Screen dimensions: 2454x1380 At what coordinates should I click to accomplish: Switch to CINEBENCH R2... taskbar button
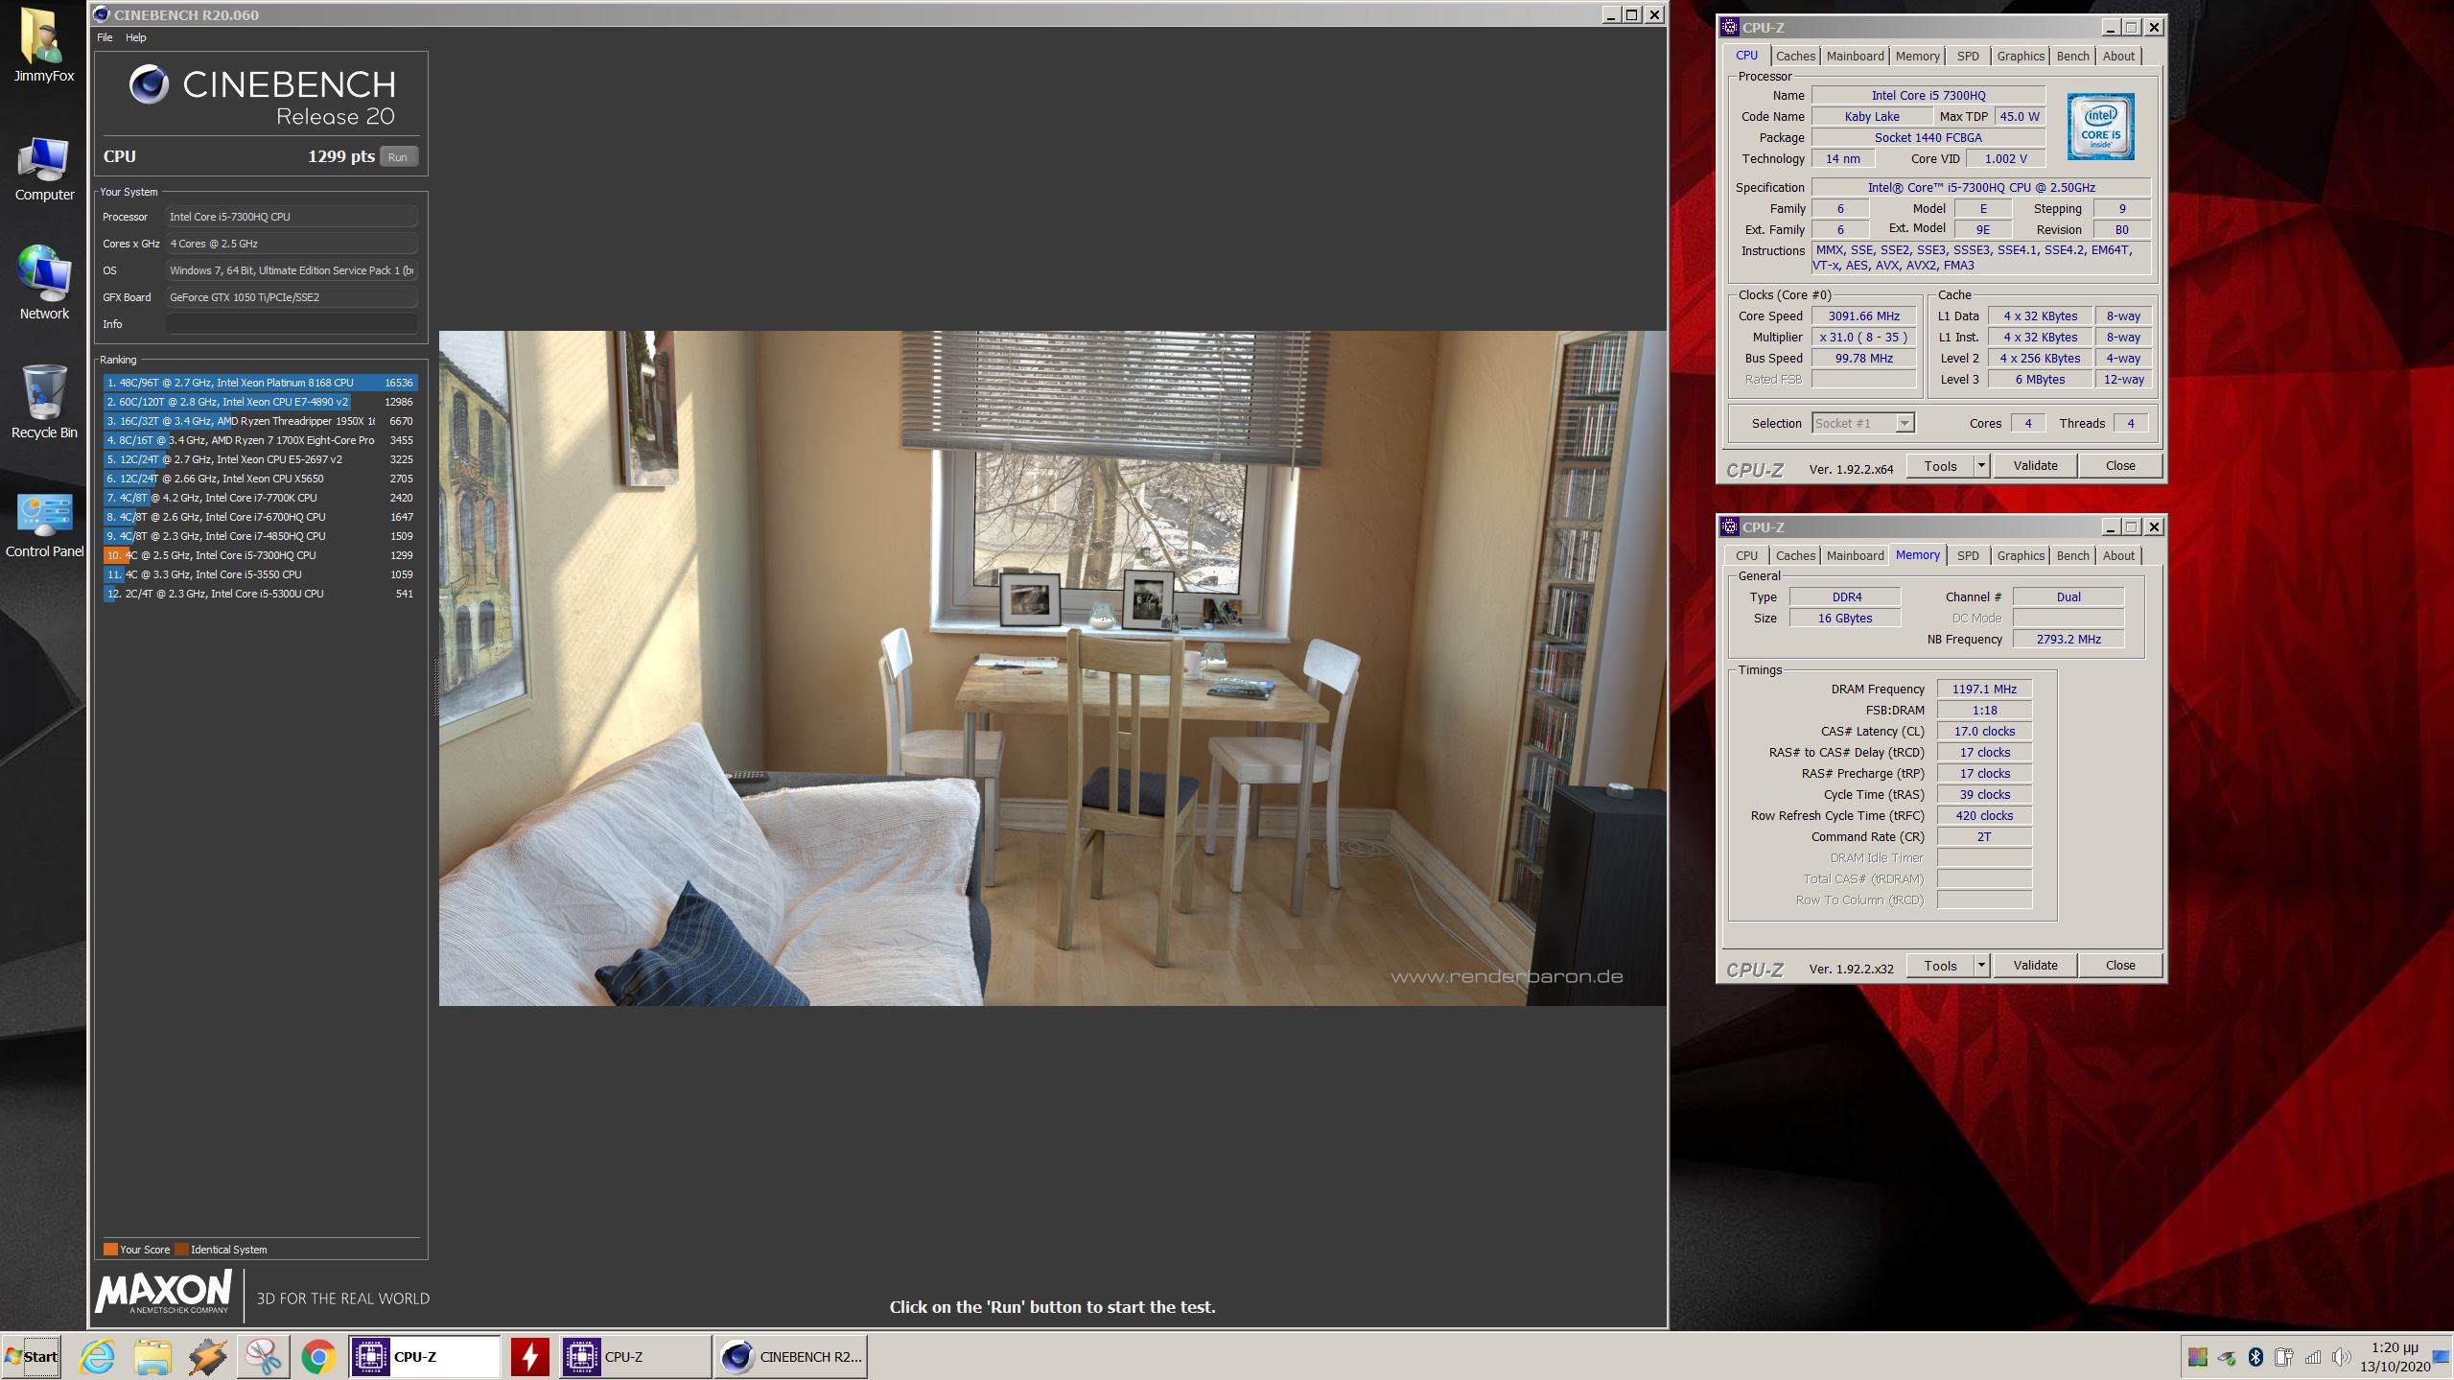click(x=790, y=1356)
